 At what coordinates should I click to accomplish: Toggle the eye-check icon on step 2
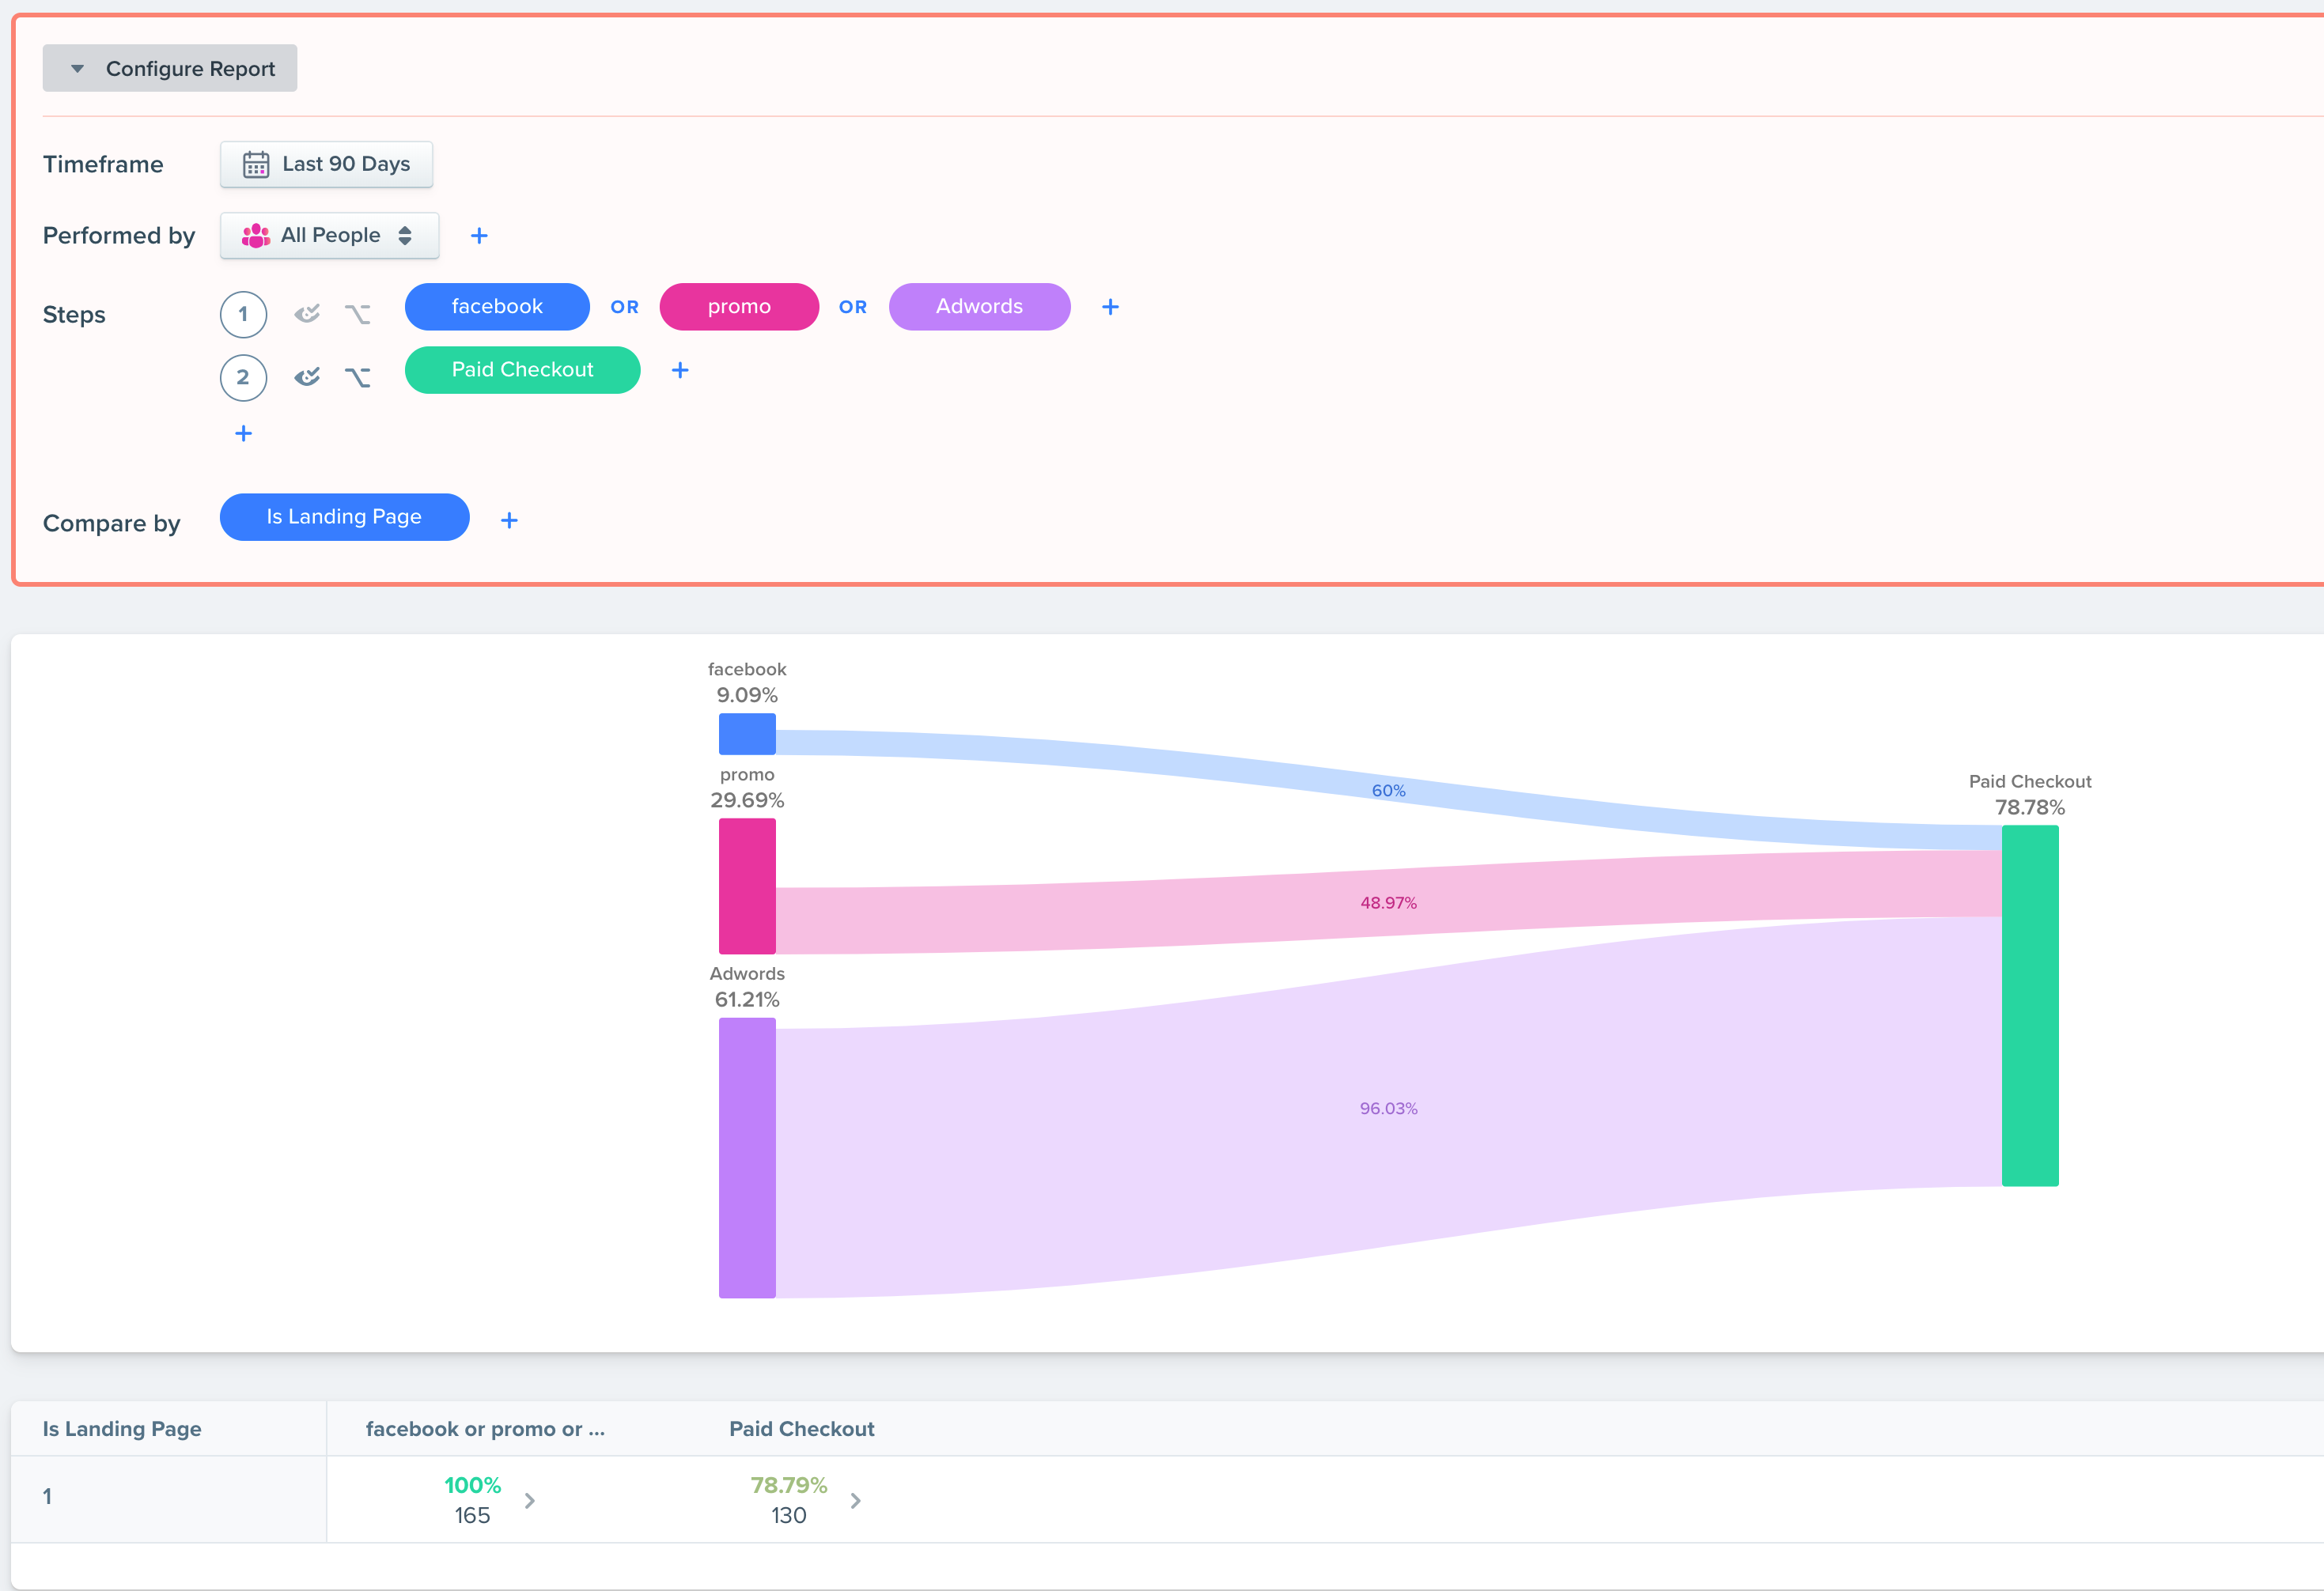click(x=307, y=376)
